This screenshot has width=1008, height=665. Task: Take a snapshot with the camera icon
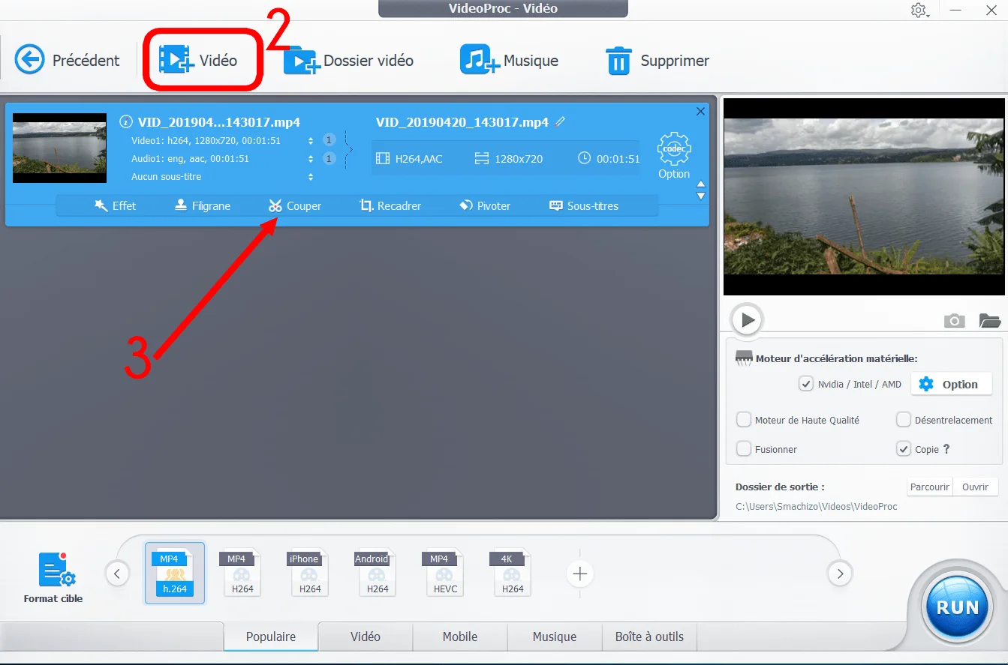[x=954, y=320]
